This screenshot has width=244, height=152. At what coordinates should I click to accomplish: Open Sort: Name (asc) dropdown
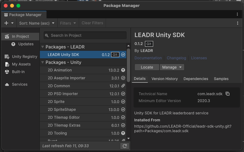(37, 23)
